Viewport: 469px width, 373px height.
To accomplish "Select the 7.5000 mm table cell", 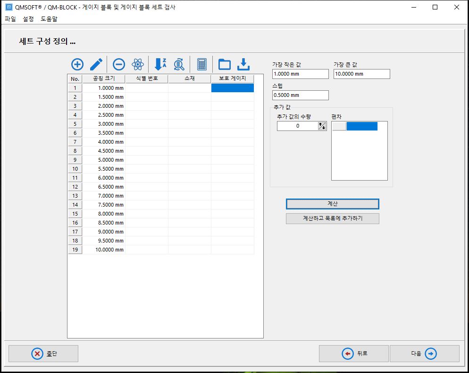I will point(104,205).
